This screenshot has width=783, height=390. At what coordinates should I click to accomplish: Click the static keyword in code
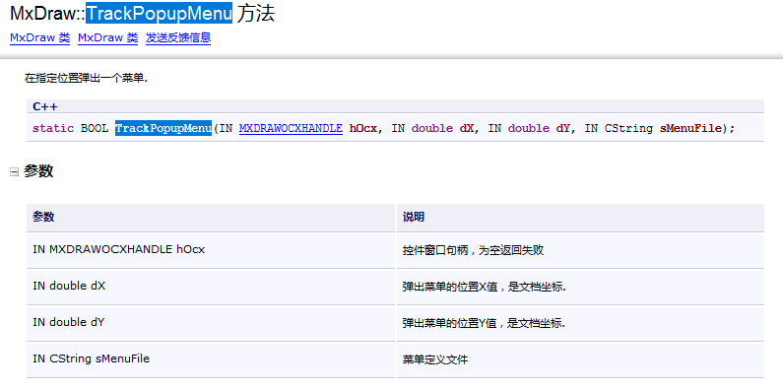(x=53, y=128)
